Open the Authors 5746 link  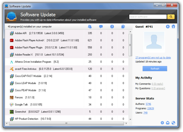(x=148, y=104)
